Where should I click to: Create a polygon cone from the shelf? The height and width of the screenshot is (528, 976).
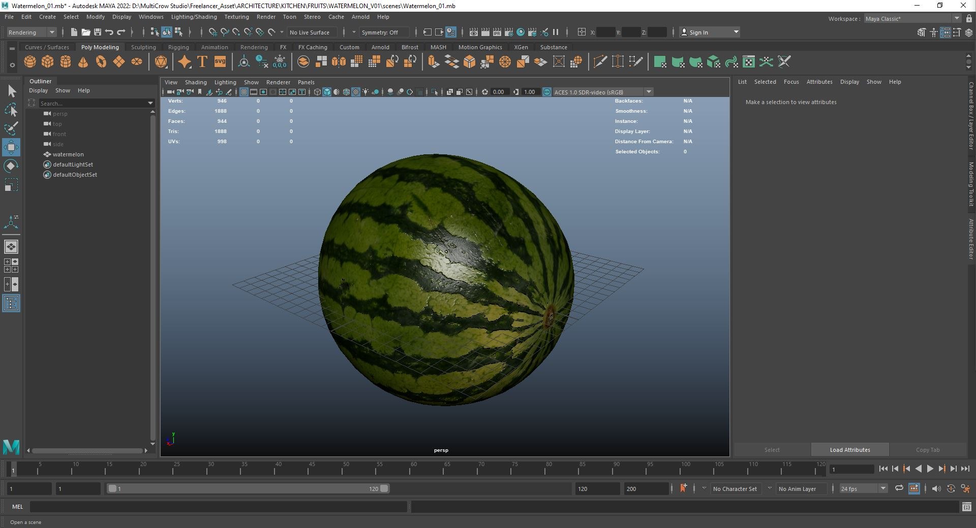pos(83,62)
